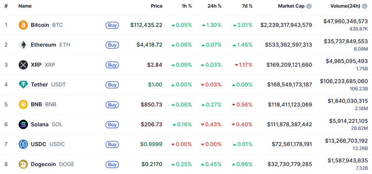Sort by the Name column header
The image size is (372, 174).
[25, 6]
